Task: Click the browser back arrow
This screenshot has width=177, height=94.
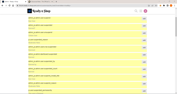Action: (2, 6)
